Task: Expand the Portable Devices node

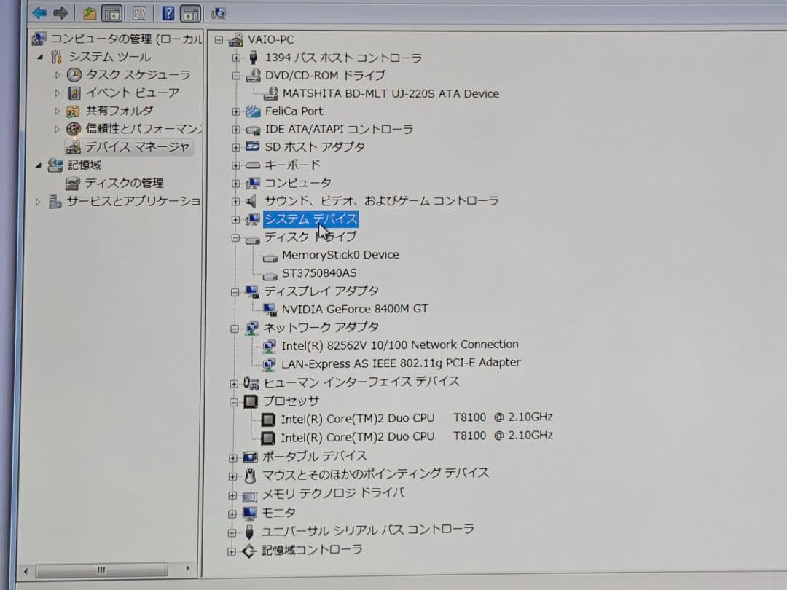Action: click(x=233, y=457)
